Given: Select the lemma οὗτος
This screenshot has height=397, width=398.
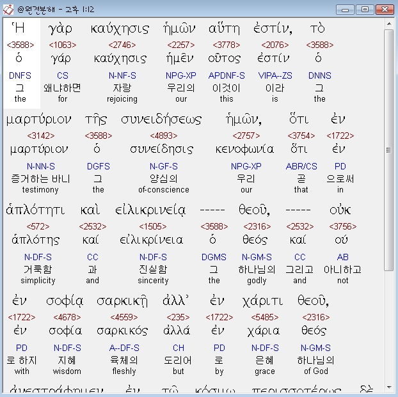Looking at the screenshot, I should pyautogui.click(x=224, y=59).
